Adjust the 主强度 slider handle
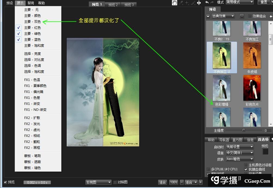 click(244, 130)
